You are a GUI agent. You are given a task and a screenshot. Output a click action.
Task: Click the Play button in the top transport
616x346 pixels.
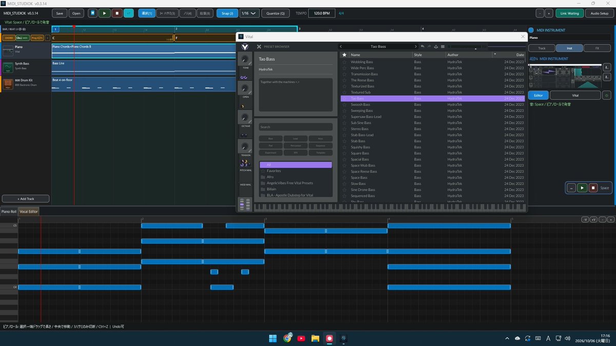[x=105, y=13]
